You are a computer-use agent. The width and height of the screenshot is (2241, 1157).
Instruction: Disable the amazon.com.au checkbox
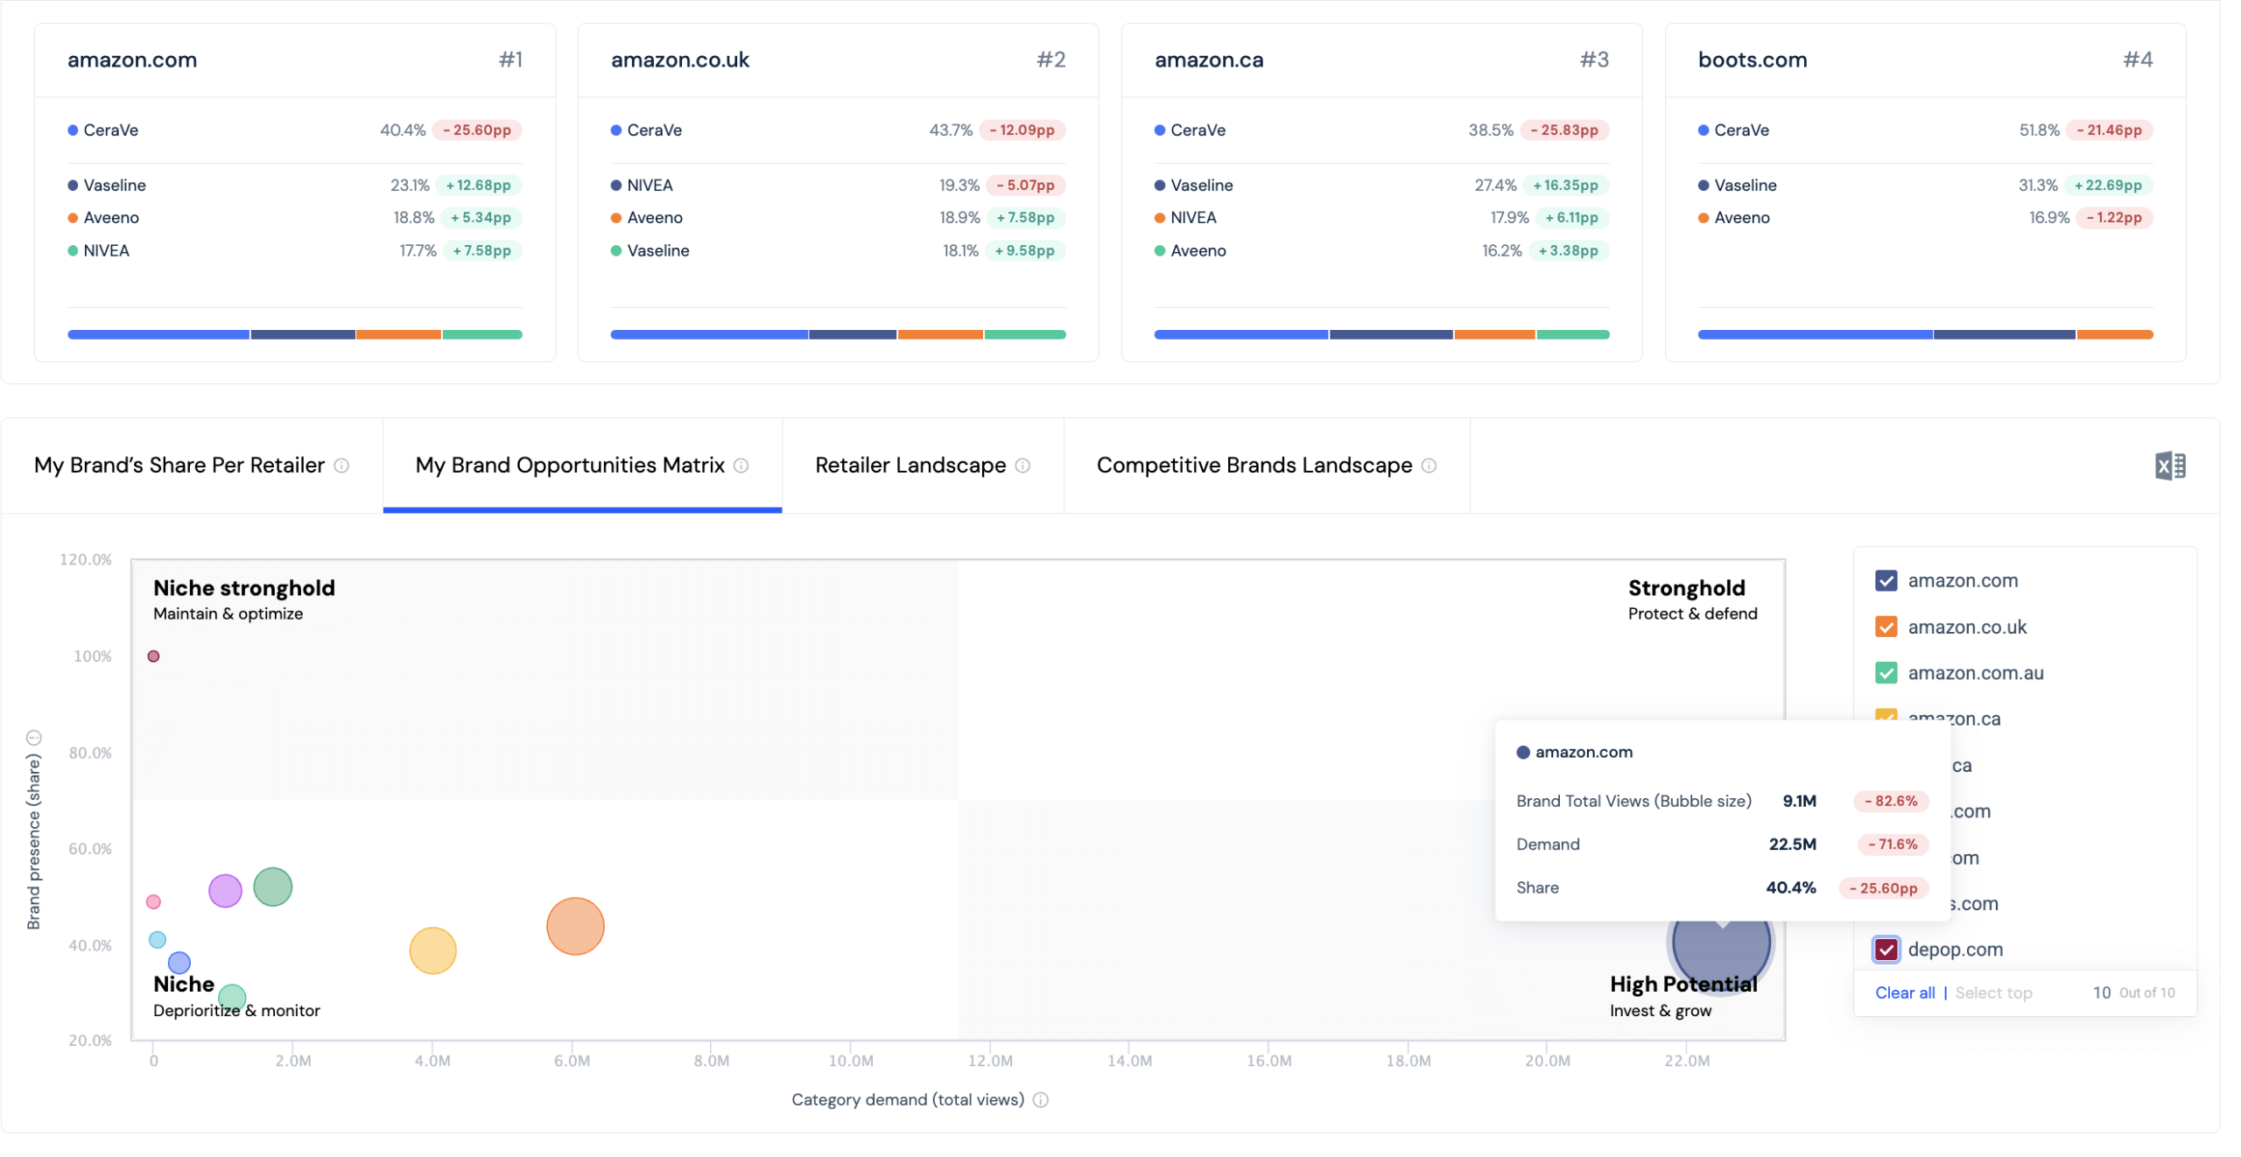pyautogui.click(x=1887, y=673)
